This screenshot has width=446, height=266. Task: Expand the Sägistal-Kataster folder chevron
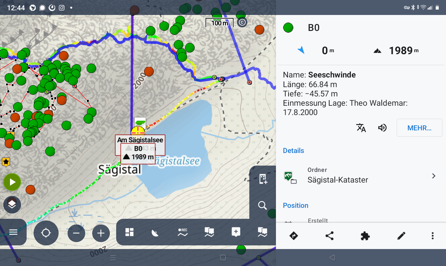tap(434, 176)
